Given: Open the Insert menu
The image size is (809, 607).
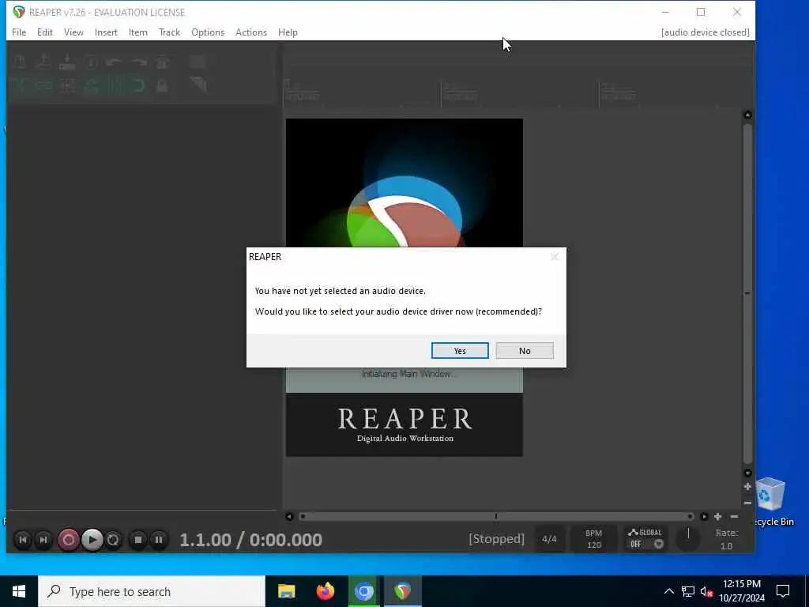Looking at the screenshot, I should (x=106, y=32).
